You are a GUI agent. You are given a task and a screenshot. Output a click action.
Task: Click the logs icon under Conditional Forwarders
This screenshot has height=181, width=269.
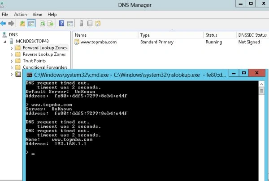click(x=18, y=74)
